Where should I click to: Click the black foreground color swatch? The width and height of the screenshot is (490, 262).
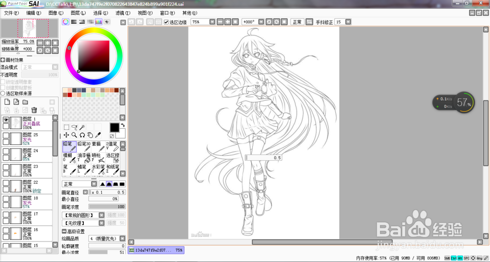pyautogui.click(x=114, y=127)
